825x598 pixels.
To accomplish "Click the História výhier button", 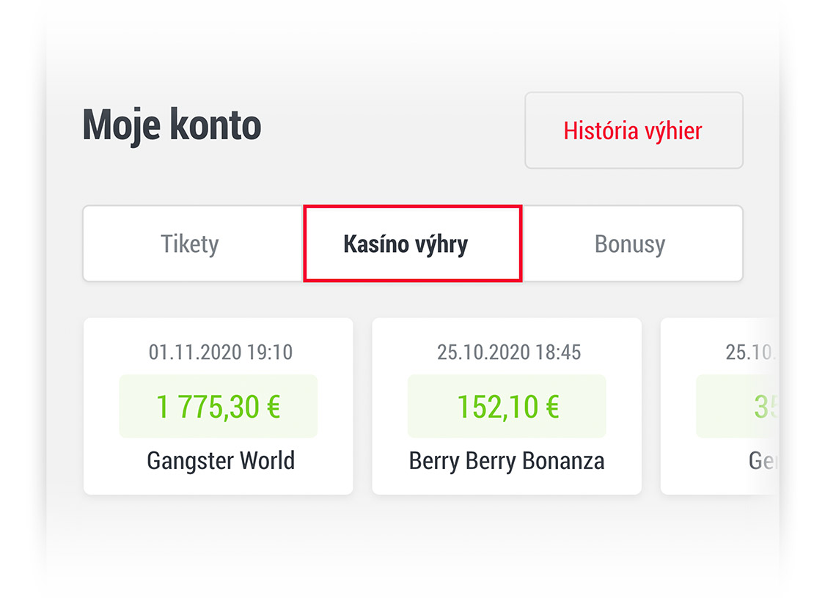I will [x=633, y=130].
